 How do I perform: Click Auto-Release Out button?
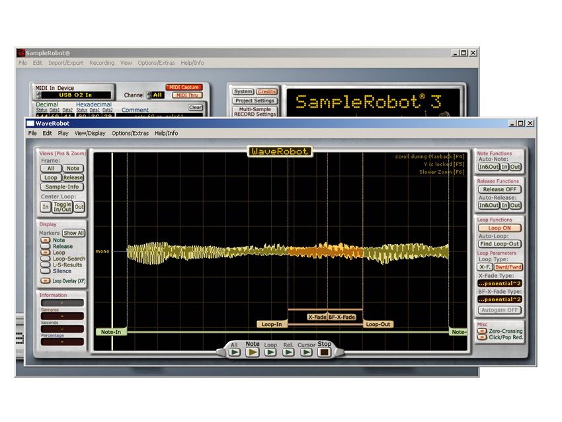516,206
